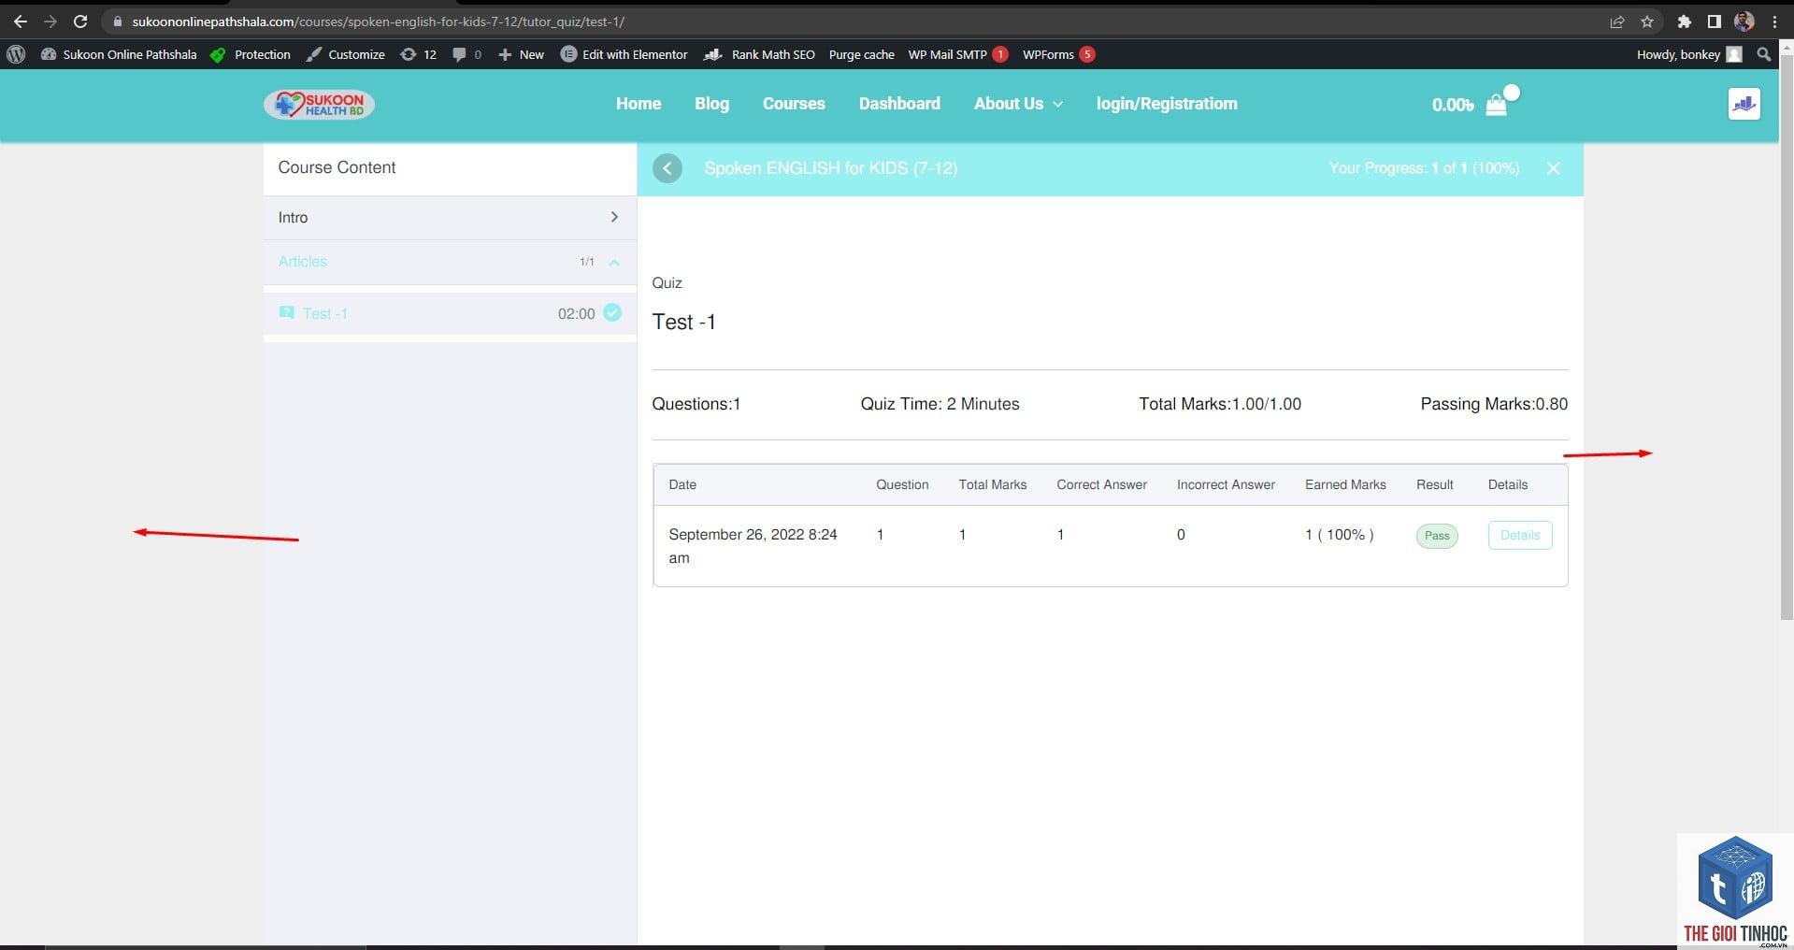Click the Correct Answer column header
This screenshot has height=950, width=1794.
click(x=1101, y=484)
